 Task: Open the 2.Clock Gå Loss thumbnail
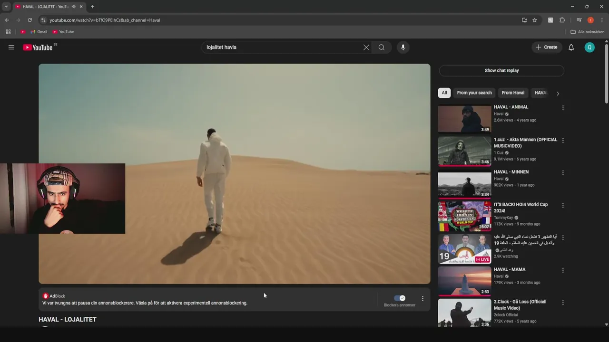(464, 313)
